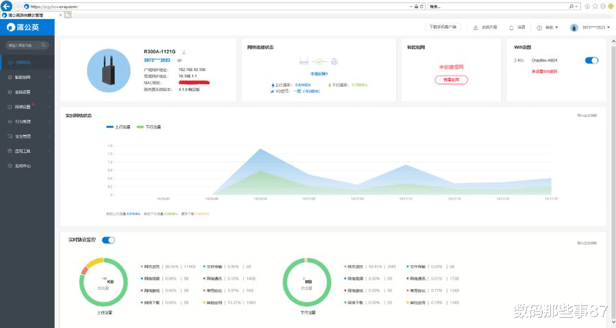Click the browser back arrow button
The width and height of the screenshot is (616, 328).
pyautogui.click(x=7, y=5)
